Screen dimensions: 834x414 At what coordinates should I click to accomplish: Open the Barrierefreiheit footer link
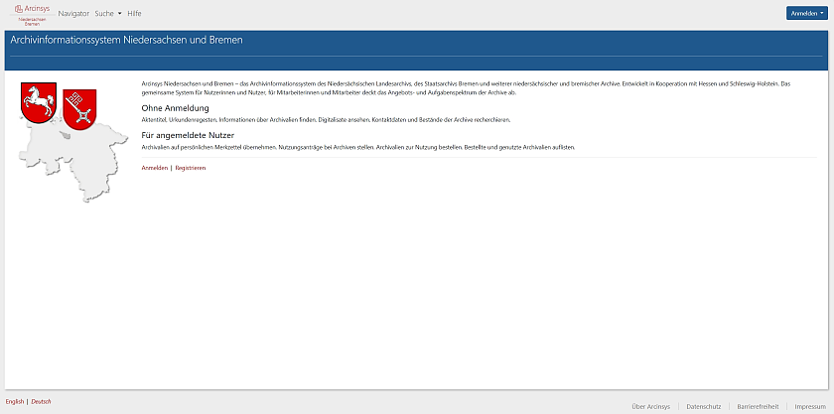click(758, 406)
